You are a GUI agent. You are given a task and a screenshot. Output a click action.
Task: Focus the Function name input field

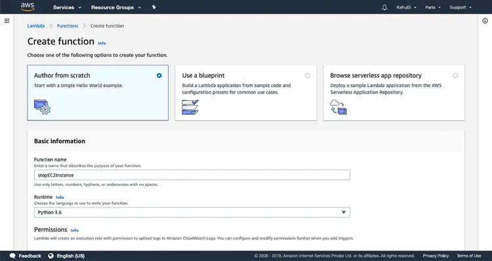pyautogui.click(x=192, y=175)
